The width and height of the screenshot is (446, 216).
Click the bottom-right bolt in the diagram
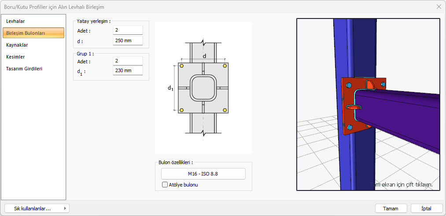225,110
